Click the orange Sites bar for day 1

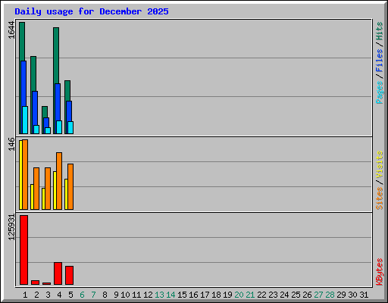[x=25, y=174]
